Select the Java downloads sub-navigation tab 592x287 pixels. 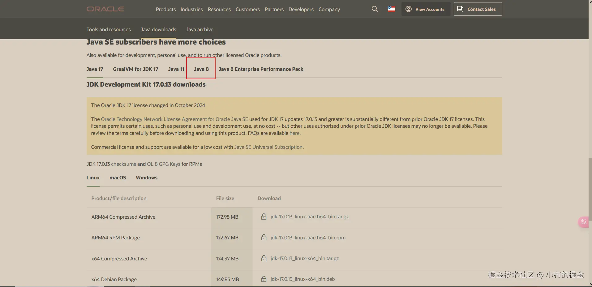(x=158, y=29)
